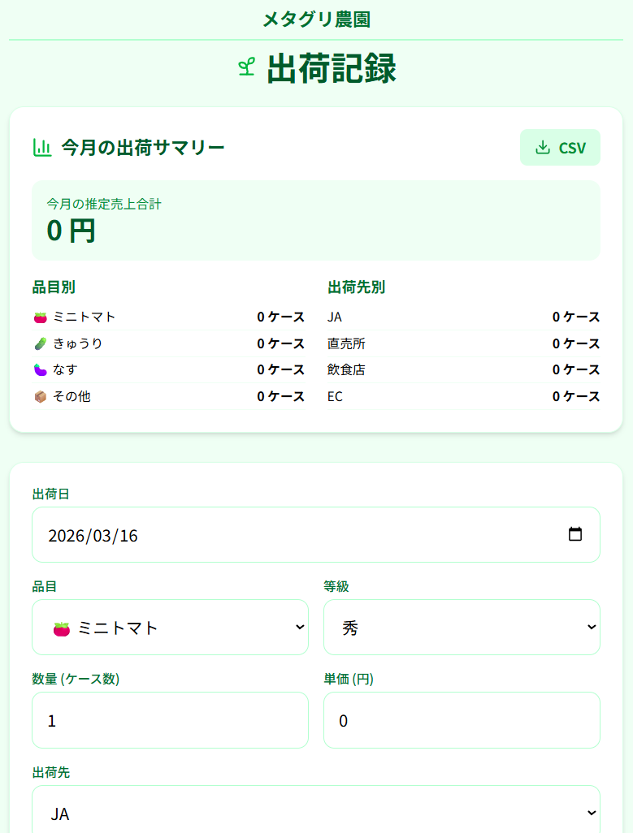This screenshot has height=833, width=633.
Task: Click the 単価 (円) input field
Action: (x=462, y=720)
